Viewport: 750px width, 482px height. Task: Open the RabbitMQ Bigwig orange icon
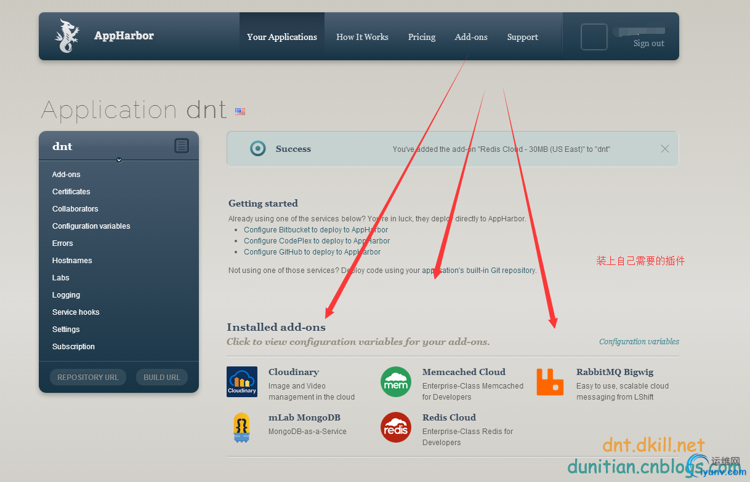click(550, 382)
